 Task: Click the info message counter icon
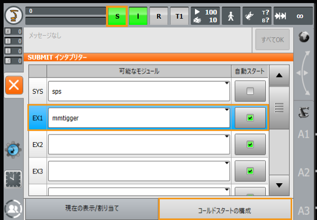tap(13, 51)
